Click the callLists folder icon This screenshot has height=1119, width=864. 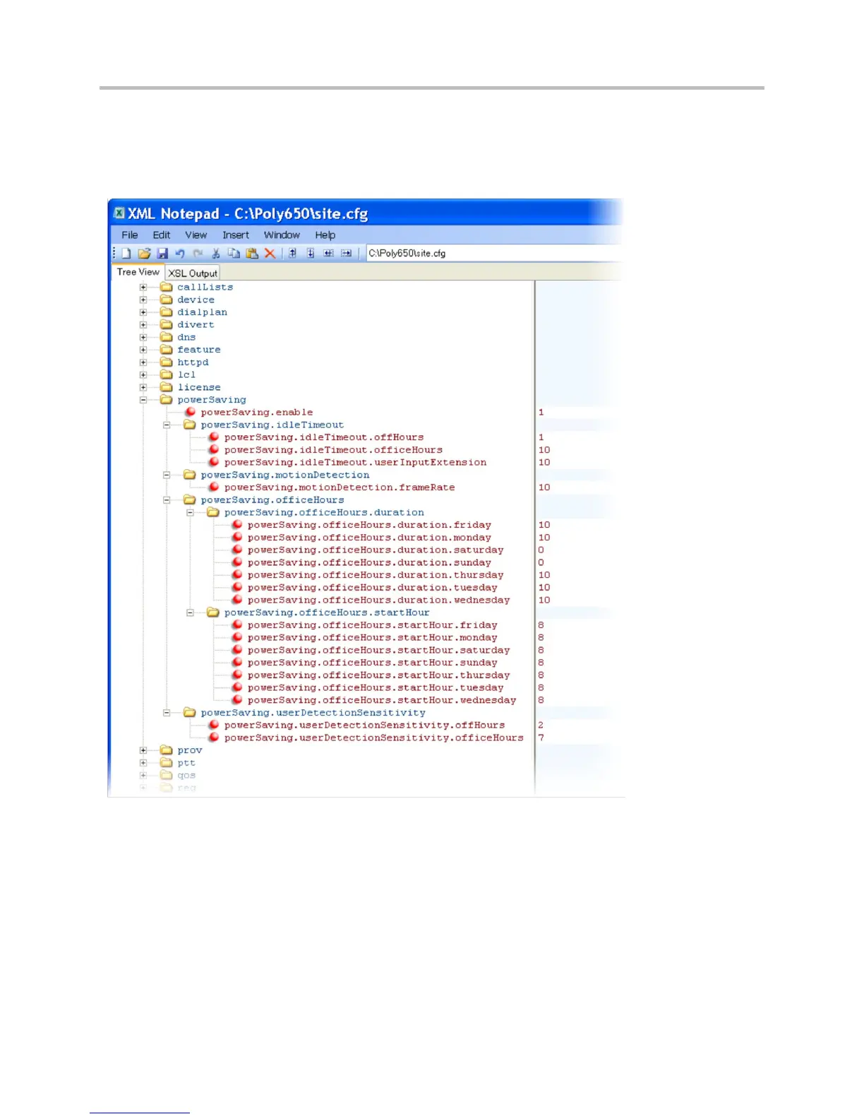coord(167,287)
